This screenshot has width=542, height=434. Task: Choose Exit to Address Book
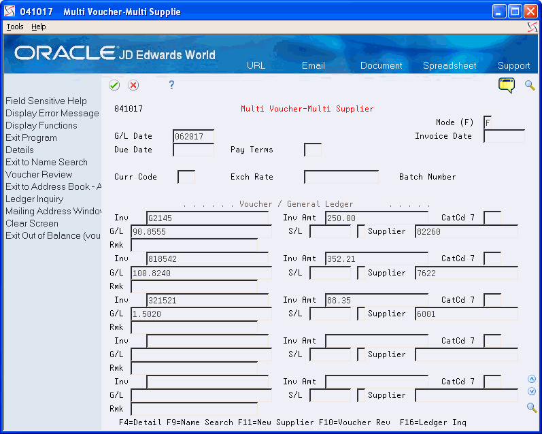coord(53,187)
